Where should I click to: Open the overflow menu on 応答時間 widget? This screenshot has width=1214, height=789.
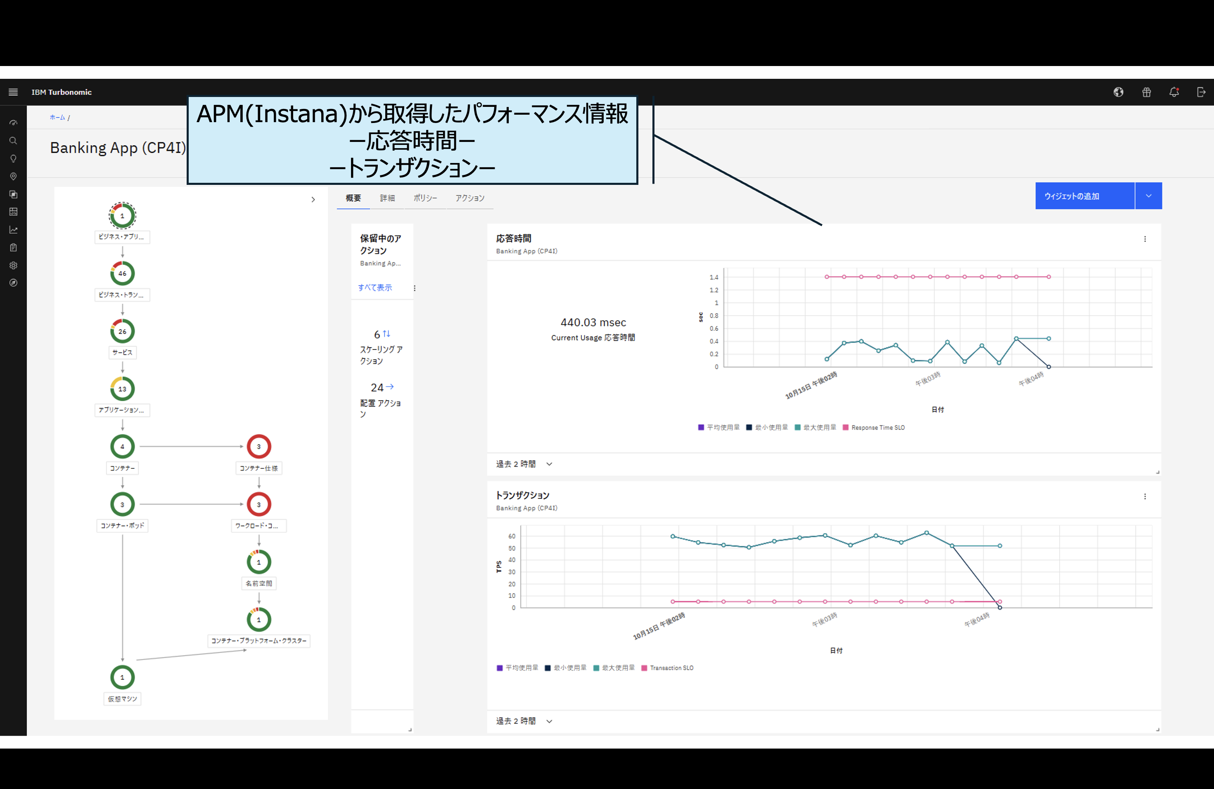(x=1145, y=239)
